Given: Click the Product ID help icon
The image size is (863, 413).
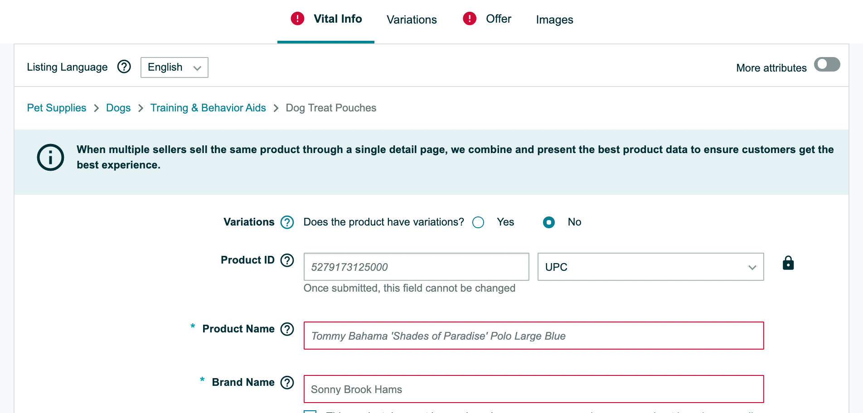Looking at the screenshot, I should click(x=287, y=260).
